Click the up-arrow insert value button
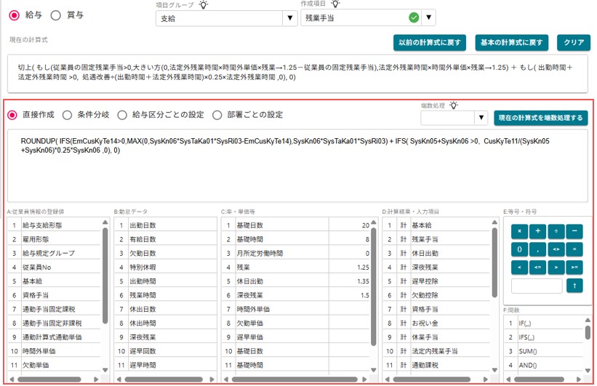The height and width of the screenshot is (386, 597). tap(574, 286)
